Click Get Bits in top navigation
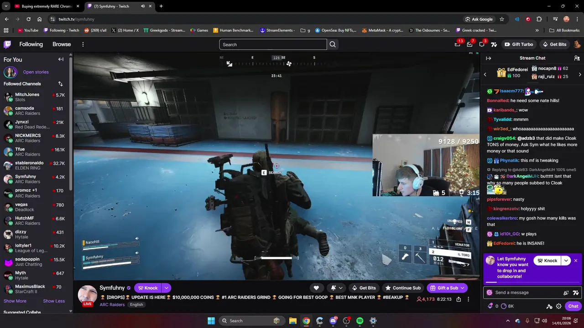Screen dimensions: 584x328 pos(554,44)
